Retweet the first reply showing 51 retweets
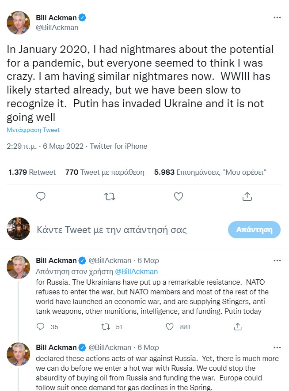 pyautogui.click(x=106, y=327)
